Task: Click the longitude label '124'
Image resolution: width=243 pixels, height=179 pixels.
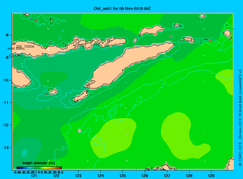Action: pyautogui.click(x=101, y=176)
